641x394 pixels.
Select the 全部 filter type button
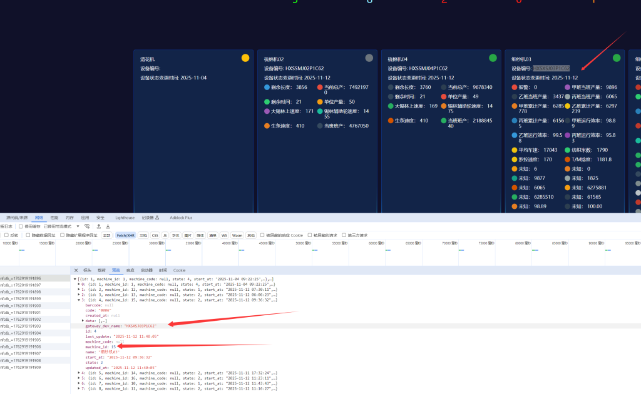coord(106,235)
